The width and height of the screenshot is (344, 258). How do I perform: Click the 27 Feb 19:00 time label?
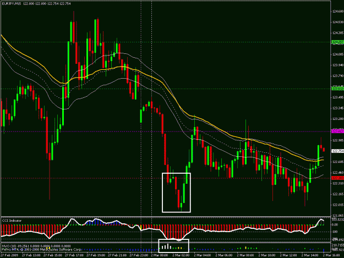point(95,255)
